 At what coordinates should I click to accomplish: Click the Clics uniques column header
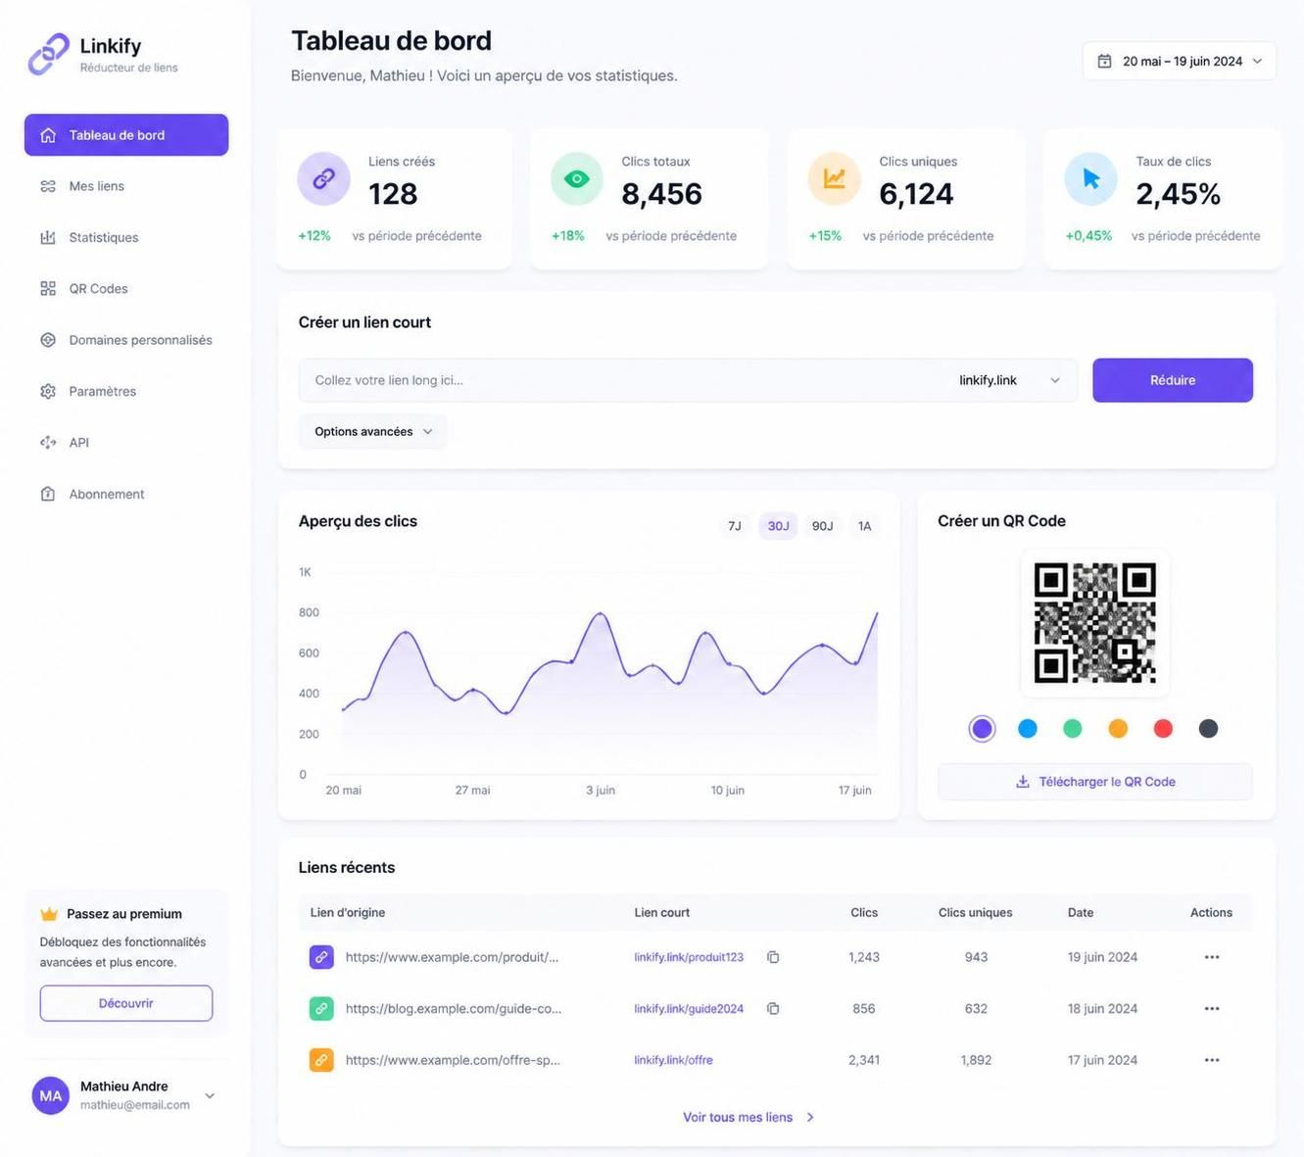[976, 912]
